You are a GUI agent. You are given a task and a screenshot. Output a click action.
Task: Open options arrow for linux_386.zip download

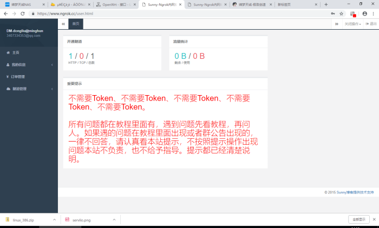pos(54,220)
